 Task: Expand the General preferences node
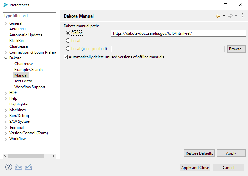click(6, 23)
